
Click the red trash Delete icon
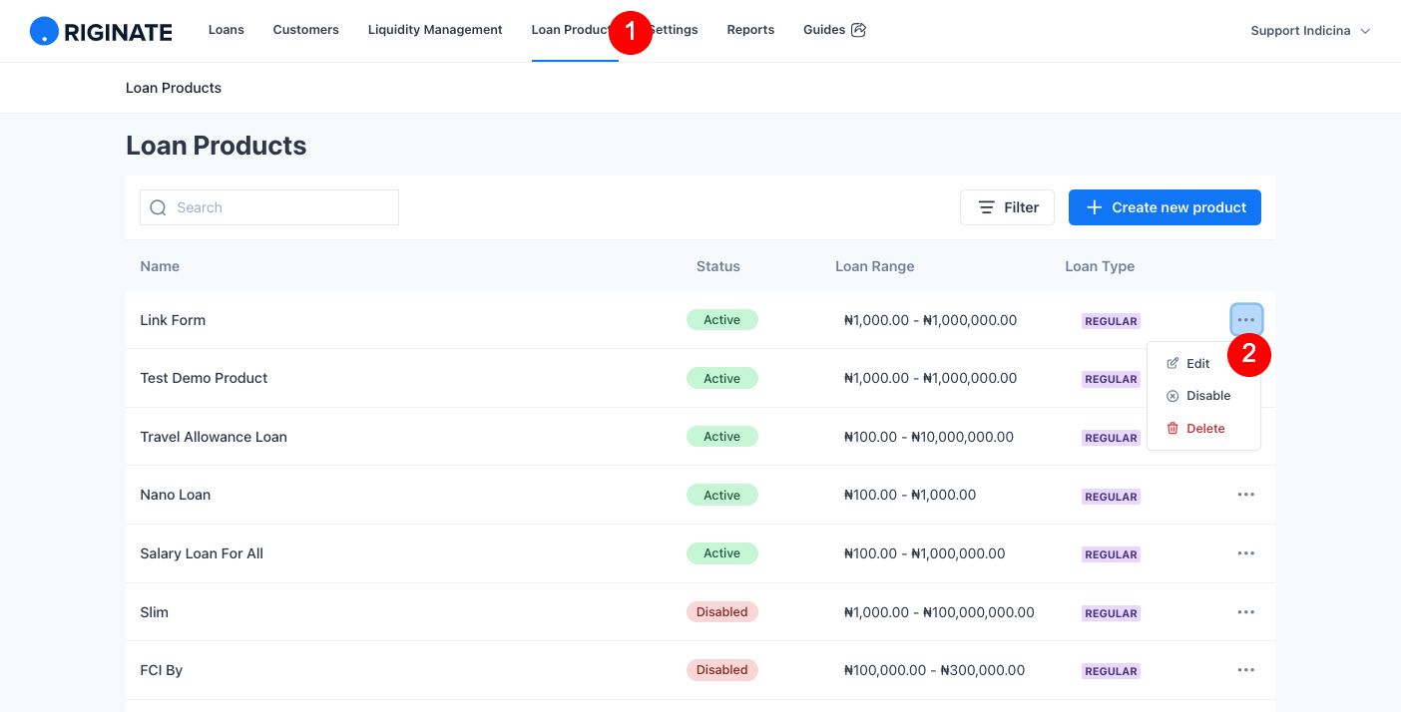1172,429
